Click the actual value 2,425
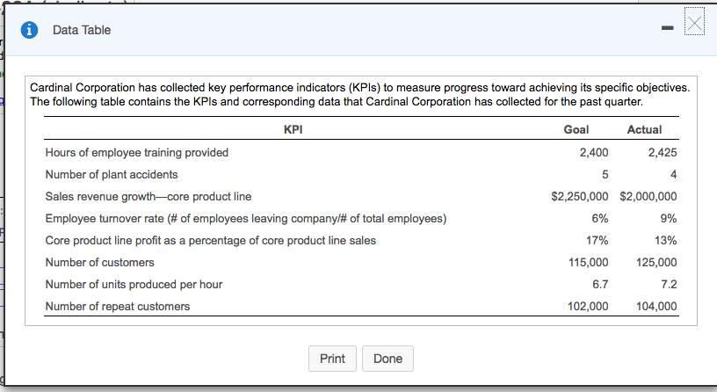Screen dimensions: 717x392 click(x=663, y=152)
